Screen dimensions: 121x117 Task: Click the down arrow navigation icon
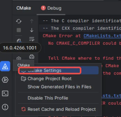[32, 30]
